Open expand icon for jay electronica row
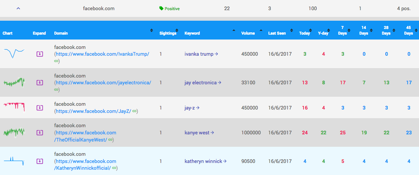 pyautogui.click(x=40, y=82)
